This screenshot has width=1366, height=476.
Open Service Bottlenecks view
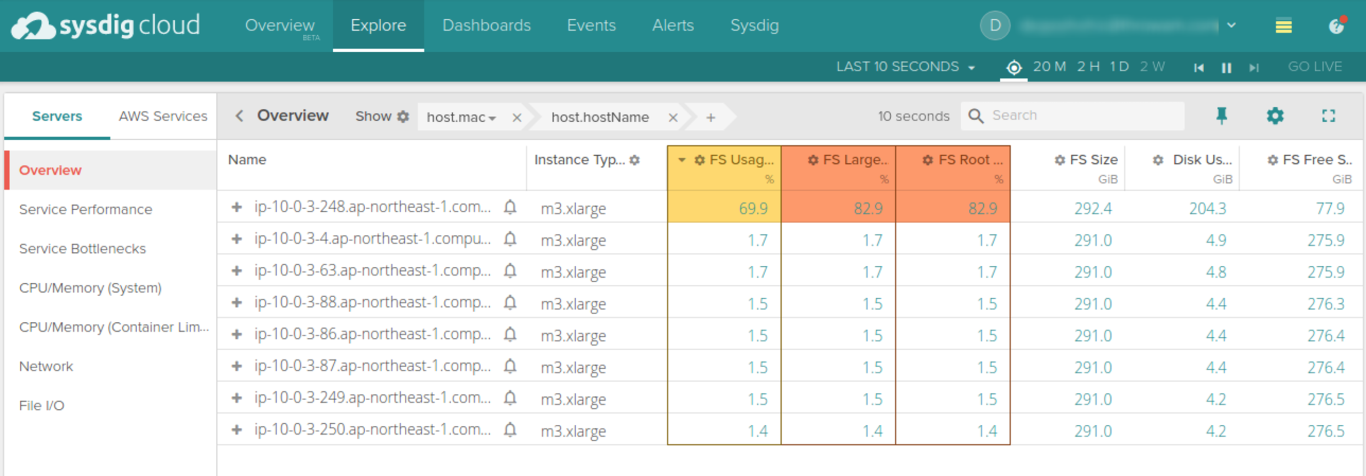pos(82,249)
